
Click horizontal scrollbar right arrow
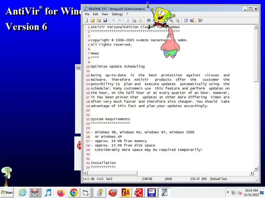(x=252, y=173)
